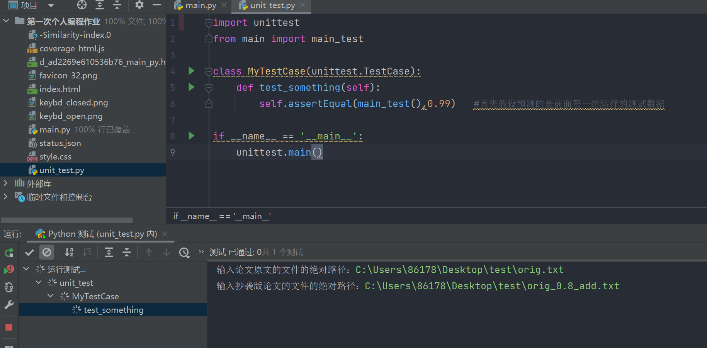Select style.css file

pos(55,157)
